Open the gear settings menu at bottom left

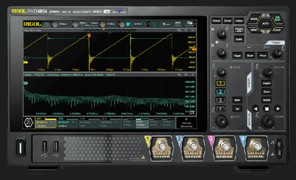(28, 123)
